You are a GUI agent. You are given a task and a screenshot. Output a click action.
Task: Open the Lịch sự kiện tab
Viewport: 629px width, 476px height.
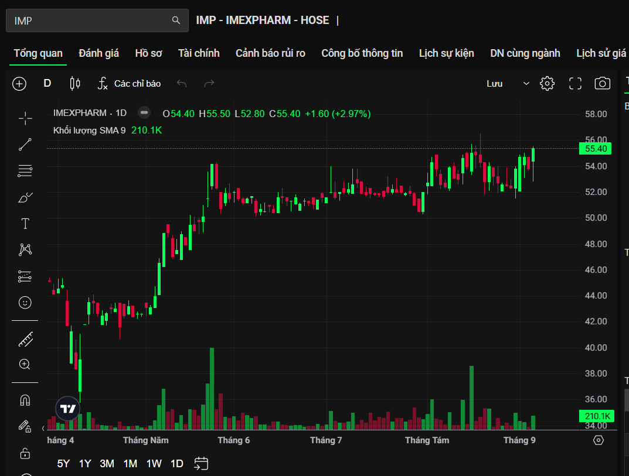click(x=447, y=53)
